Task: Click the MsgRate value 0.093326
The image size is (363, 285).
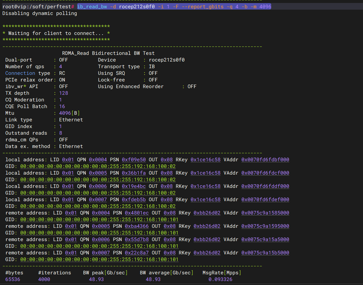Action: tap(220, 280)
